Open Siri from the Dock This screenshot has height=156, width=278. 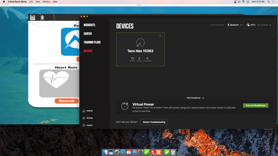pos(111,152)
